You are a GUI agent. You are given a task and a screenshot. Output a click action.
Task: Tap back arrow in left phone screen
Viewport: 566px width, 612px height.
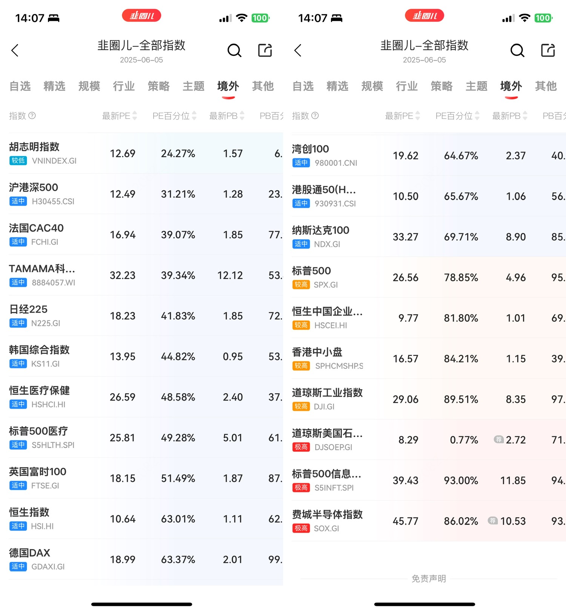pyautogui.click(x=15, y=50)
